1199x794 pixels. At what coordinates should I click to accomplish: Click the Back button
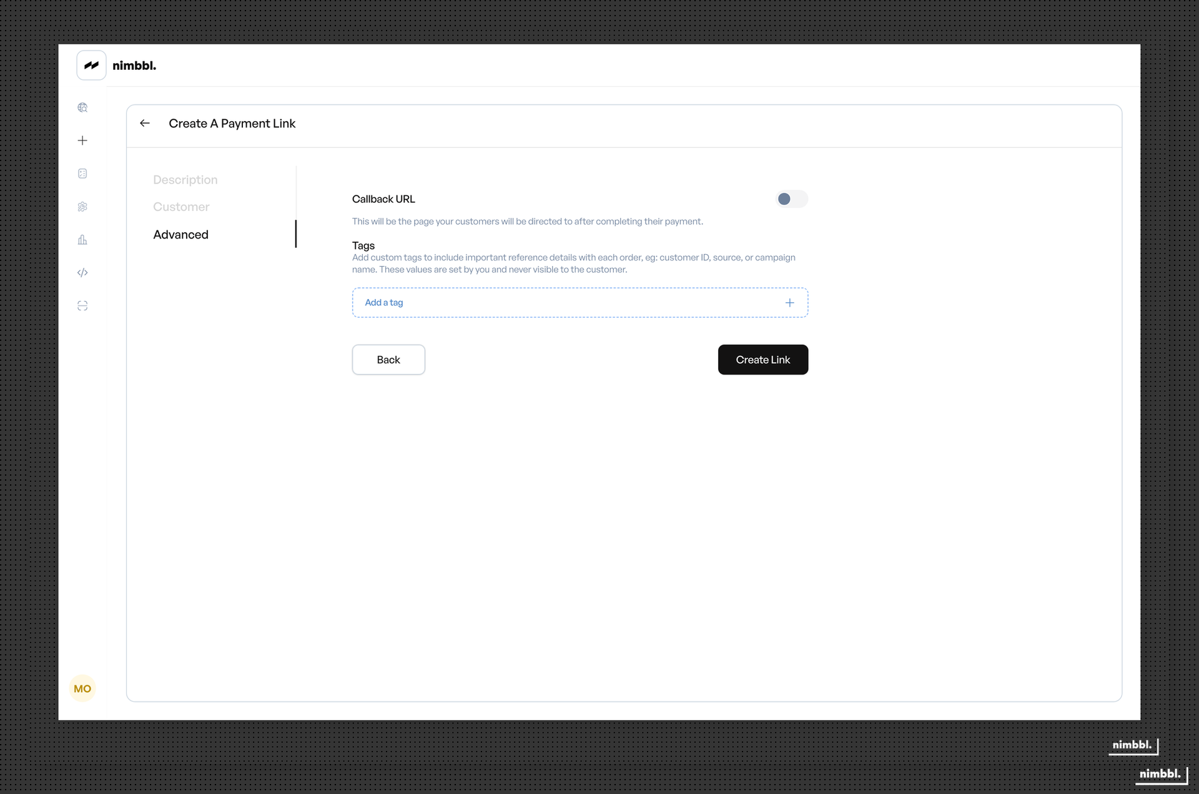pos(388,360)
